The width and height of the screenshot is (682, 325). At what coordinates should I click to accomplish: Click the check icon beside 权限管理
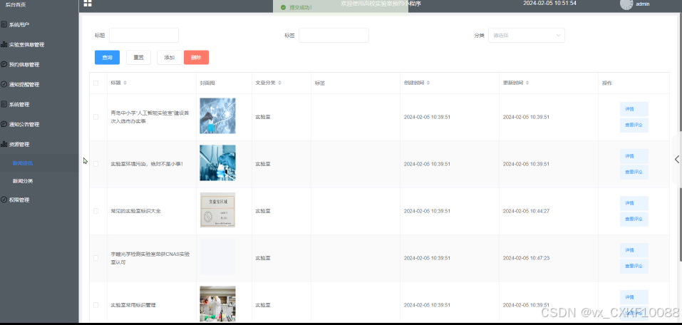pos(4,200)
